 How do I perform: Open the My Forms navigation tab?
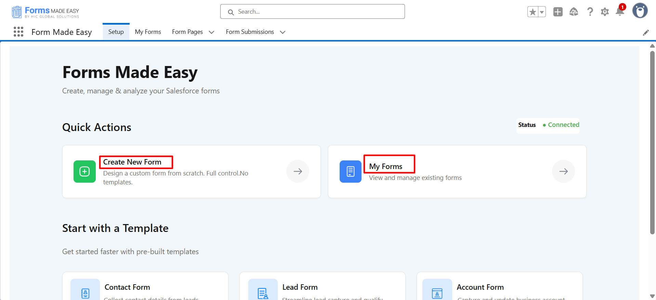tap(148, 32)
